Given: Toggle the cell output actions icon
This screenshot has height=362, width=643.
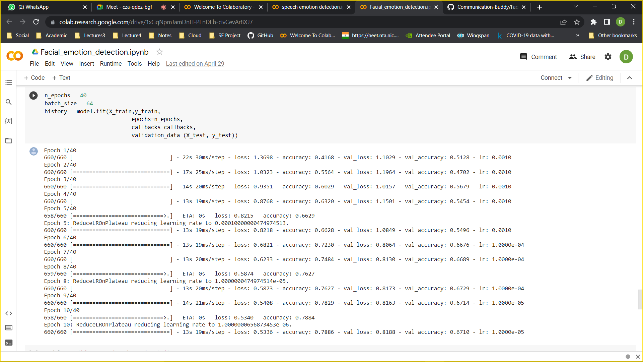Looking at the screenshot, I should coord(33,151).
